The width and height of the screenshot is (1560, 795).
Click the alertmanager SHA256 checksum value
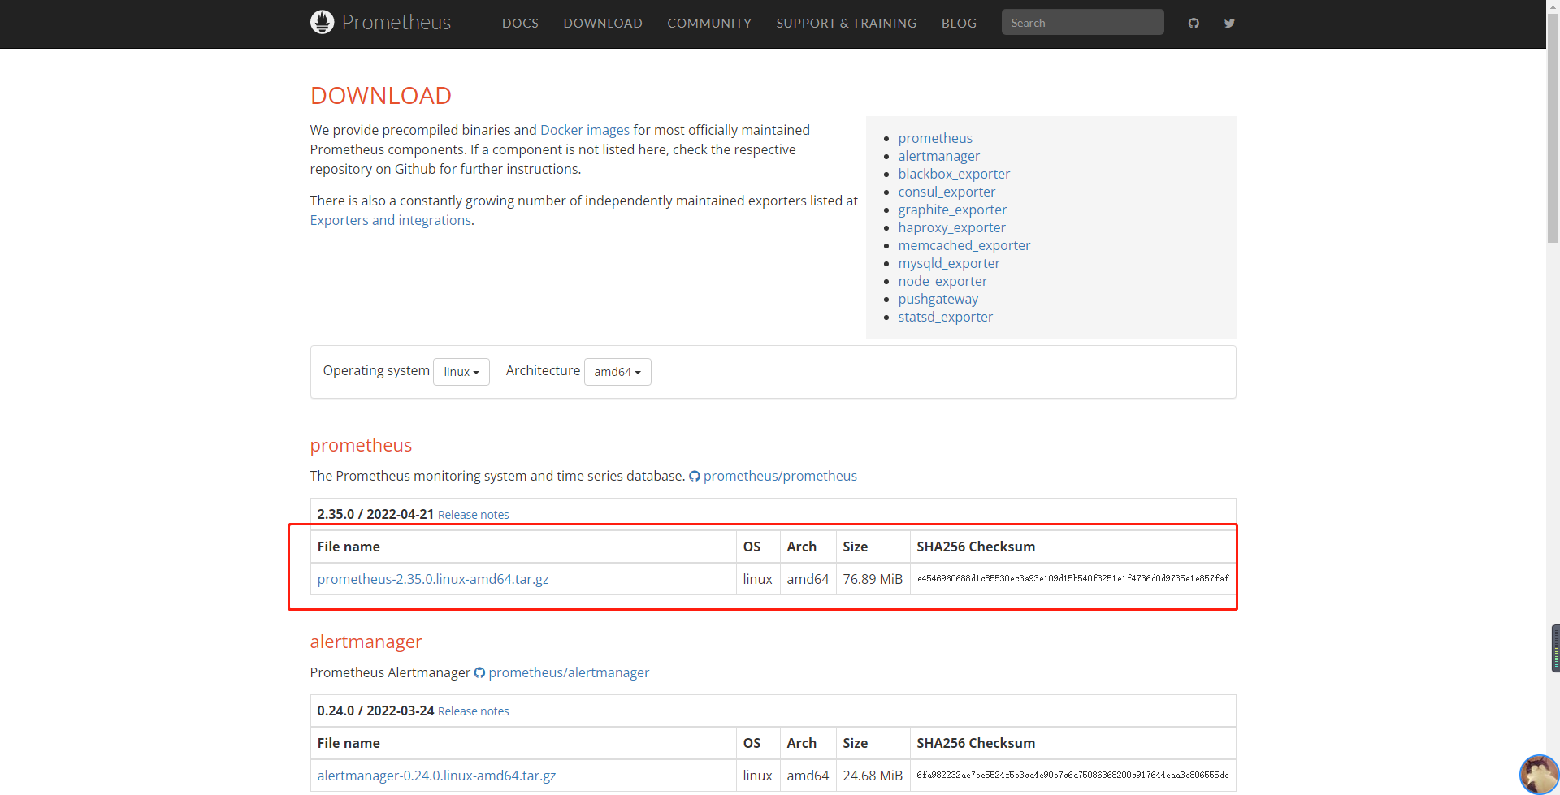point(1072,776)
